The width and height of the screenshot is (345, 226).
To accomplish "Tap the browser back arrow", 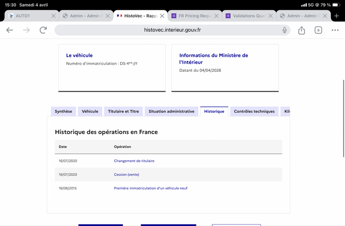I will (9, 30).
